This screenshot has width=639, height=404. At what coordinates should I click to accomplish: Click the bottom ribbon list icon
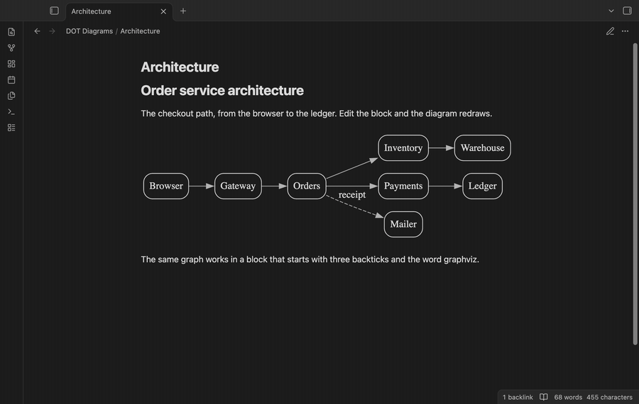coord(11,128)
